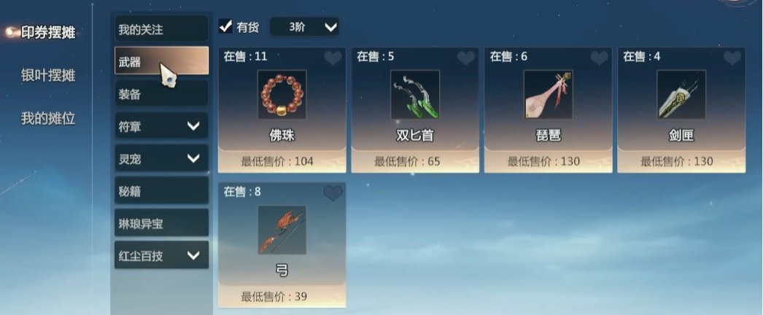Select the 秘籍 category
Viewport: 763px width, 315px height.
point(161,191)
